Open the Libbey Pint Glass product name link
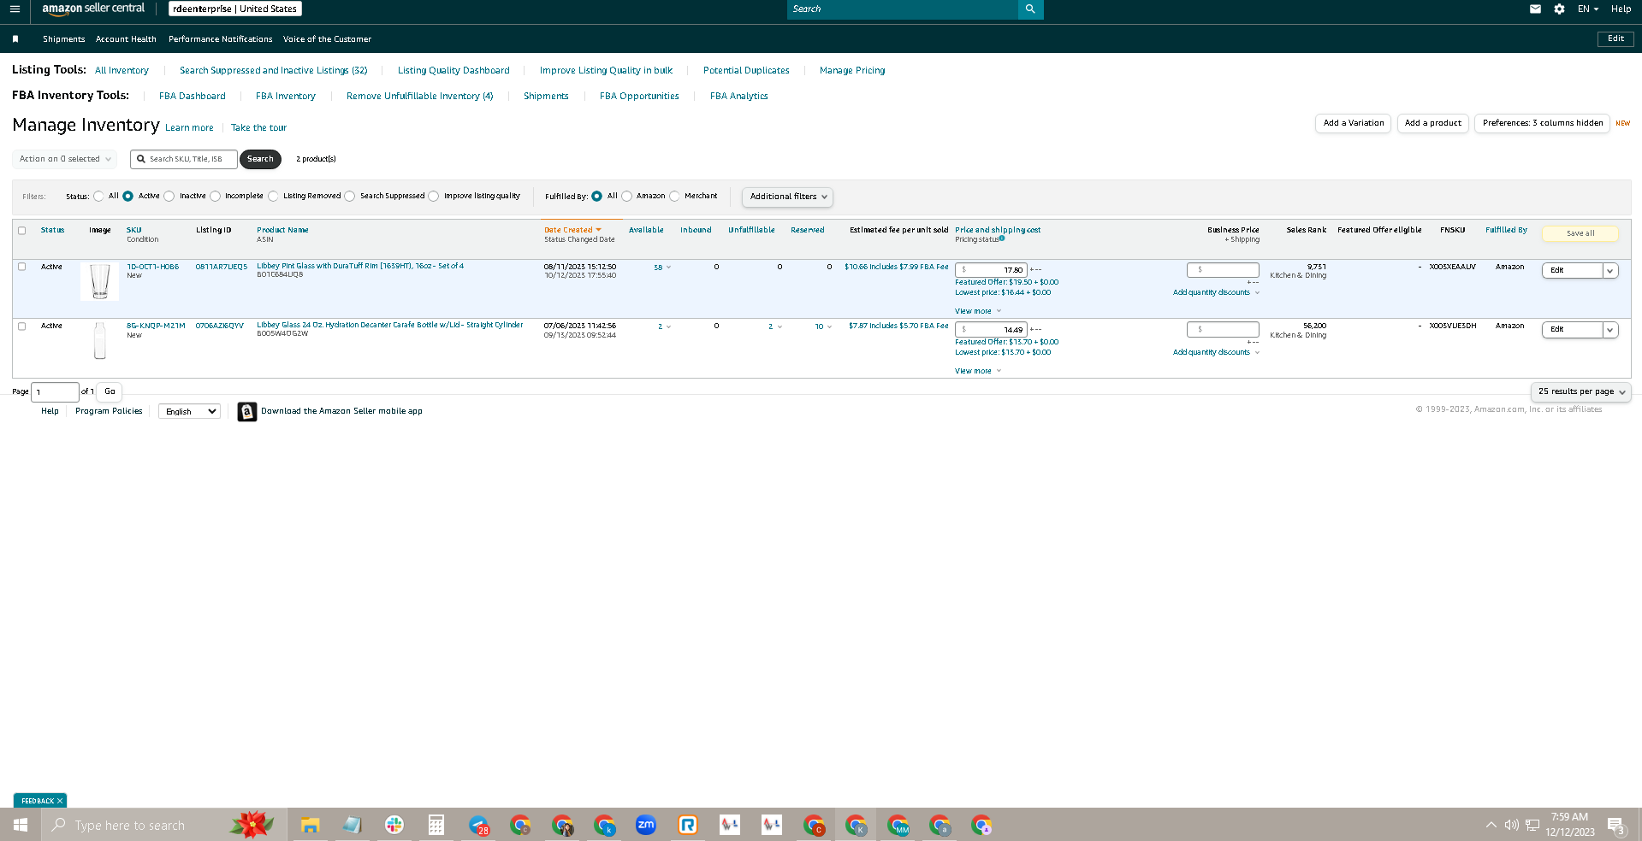This screenshot has width=1642, height=841. click(360, 266)
